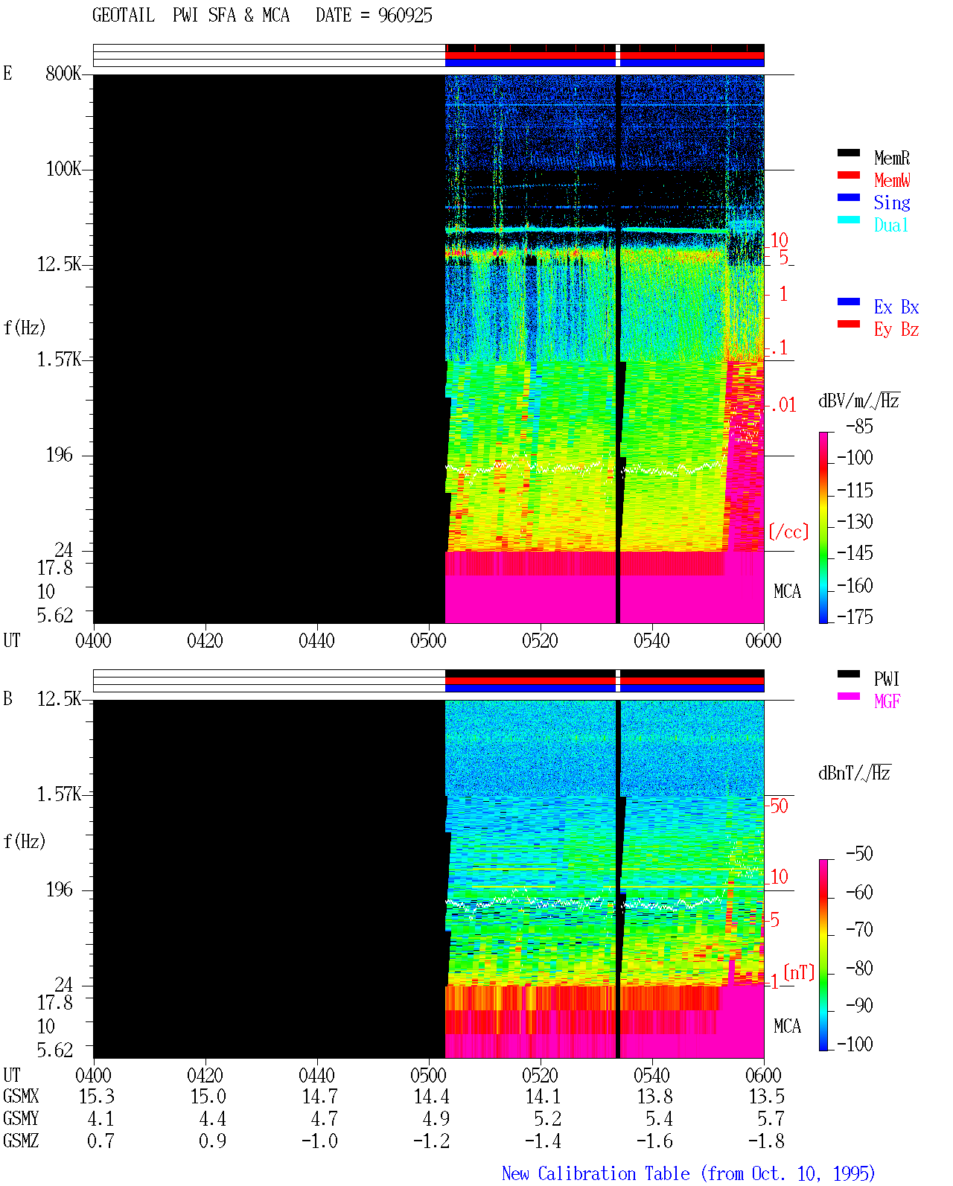Click the GSMX value 15.3
Viewport: 953px width, 1186px height.
(97, 1097)
